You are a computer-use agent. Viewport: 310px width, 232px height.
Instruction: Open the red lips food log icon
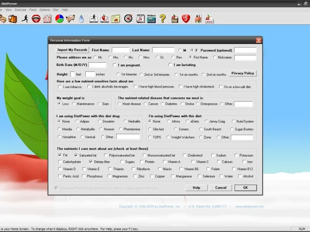click(36, 19)
